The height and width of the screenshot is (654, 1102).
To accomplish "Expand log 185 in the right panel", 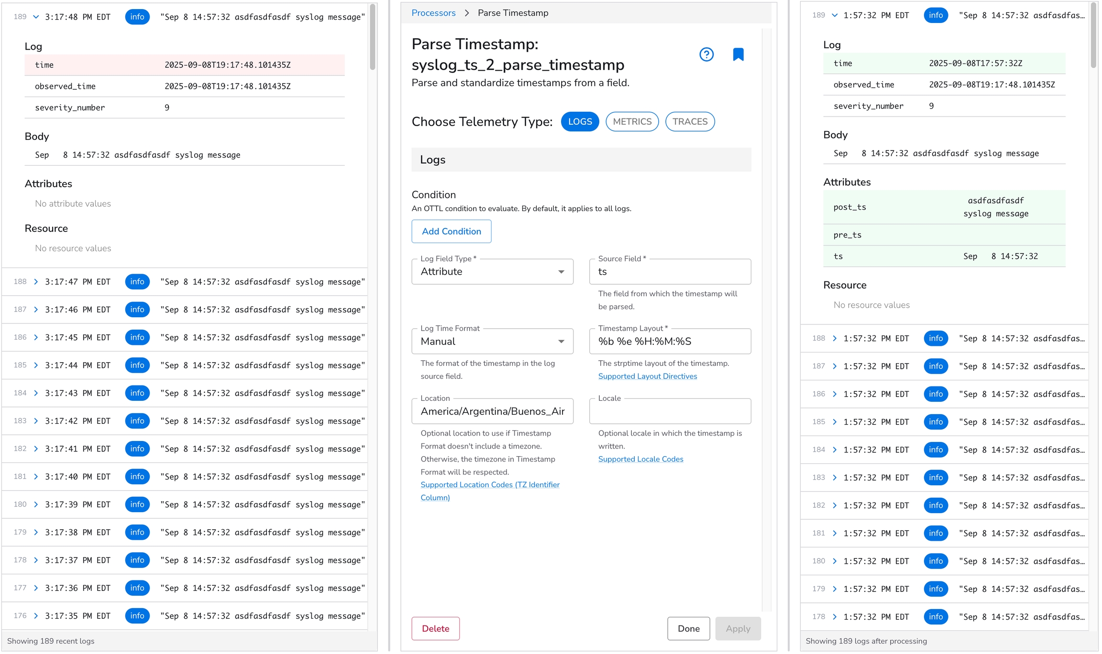I will pyautogui.click(x=835, y=422).
